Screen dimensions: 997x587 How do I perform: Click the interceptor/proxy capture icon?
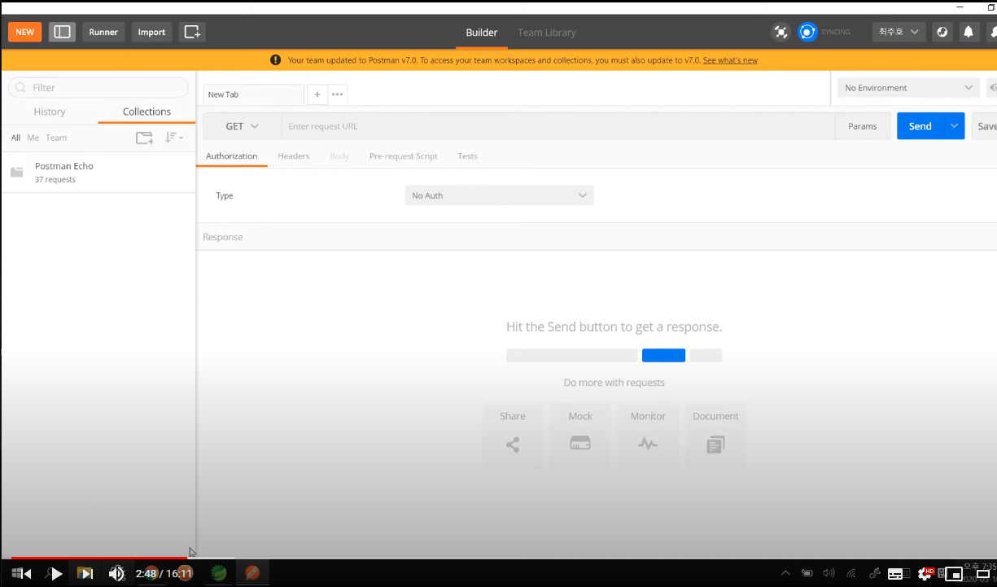pyautogui.click(x=781, y=32)
